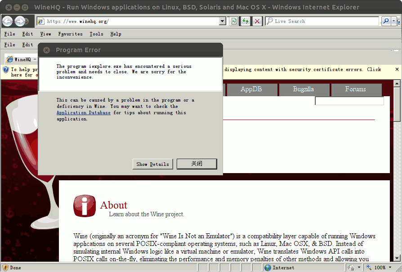The height and width of the screenshot is (272, 402).
Task: Open the Tools menu
Action: [x=96, y=34]
